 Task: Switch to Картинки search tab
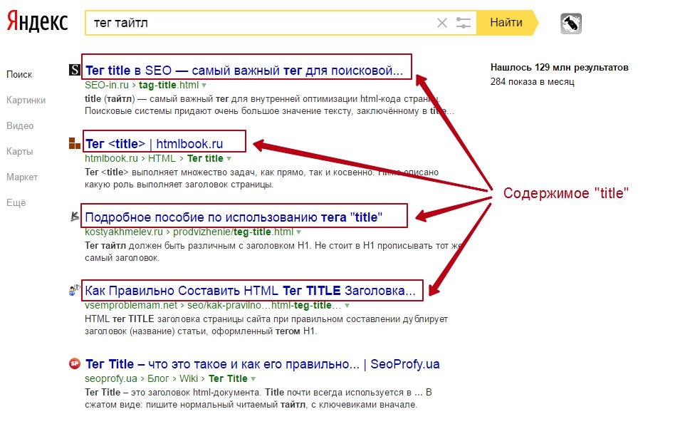tap(26, 100)
